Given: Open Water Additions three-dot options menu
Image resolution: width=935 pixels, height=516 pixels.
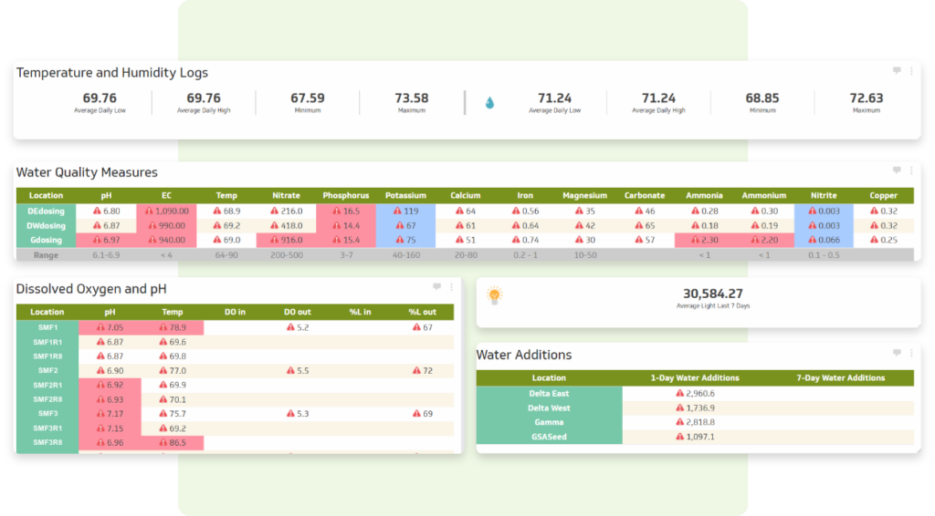Looking at the screenshot, I should [911, 353].
